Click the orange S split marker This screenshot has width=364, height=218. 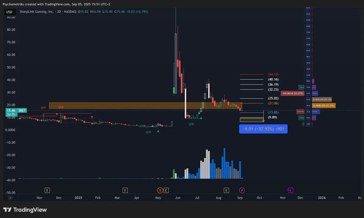(x=160, y=190)
